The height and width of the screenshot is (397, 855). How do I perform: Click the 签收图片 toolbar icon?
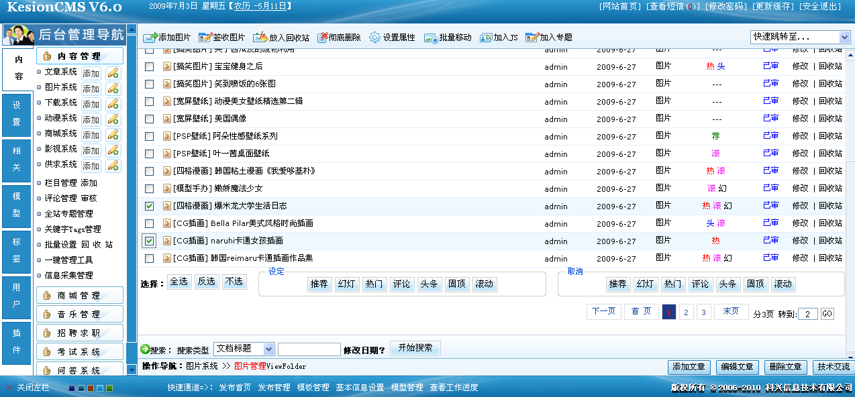point(205,38)
